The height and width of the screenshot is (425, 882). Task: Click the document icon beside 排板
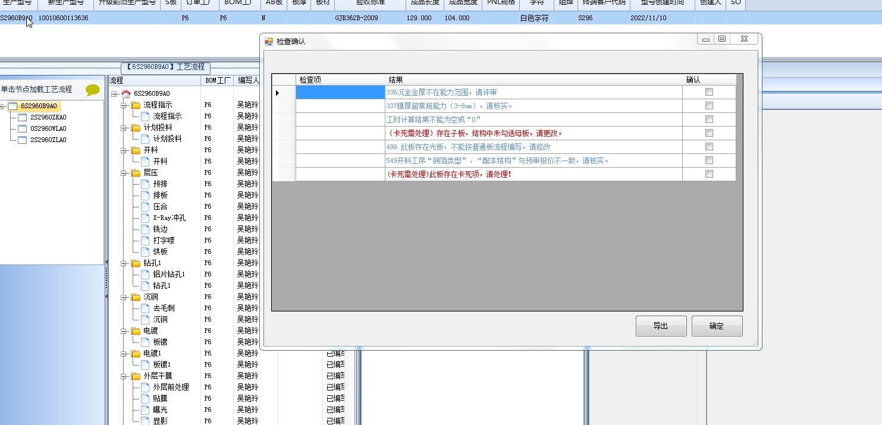coord(145,195)
